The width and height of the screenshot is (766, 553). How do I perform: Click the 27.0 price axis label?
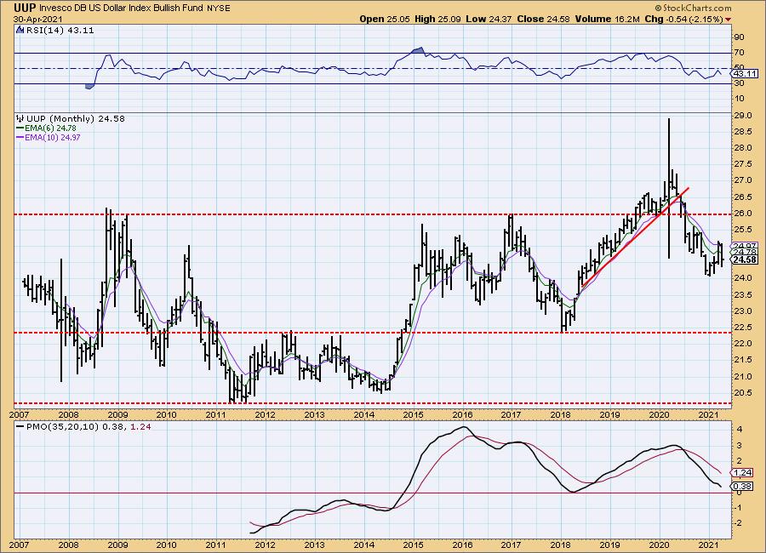point(742,180)
